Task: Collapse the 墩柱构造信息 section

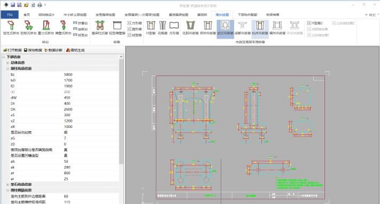Action: pos(7,69)
